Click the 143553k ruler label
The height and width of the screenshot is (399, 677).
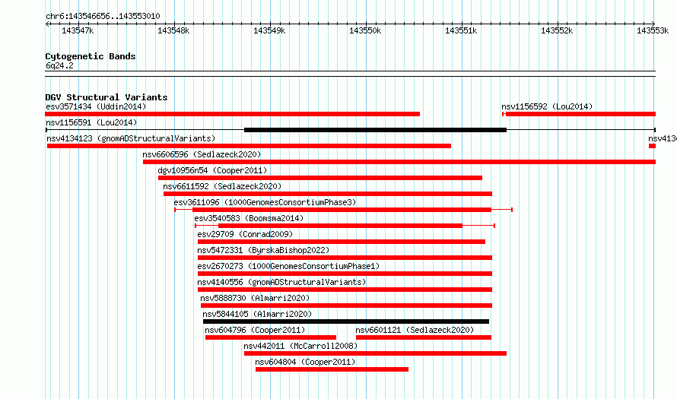point(653,30)
